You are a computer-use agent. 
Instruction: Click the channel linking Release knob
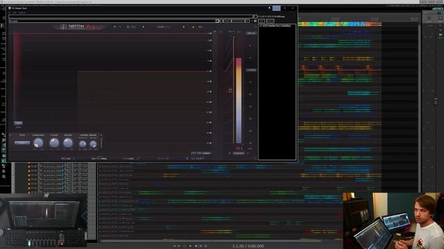93,145
